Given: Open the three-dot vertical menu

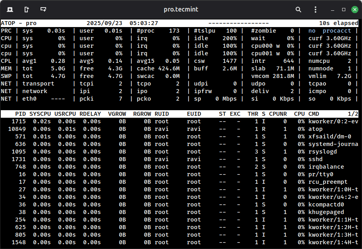Looking at the screenshot, I should pos(315,9).
